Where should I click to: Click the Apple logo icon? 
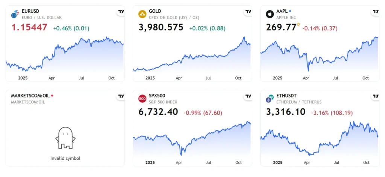pyautogui.click(x=270, y=14)
